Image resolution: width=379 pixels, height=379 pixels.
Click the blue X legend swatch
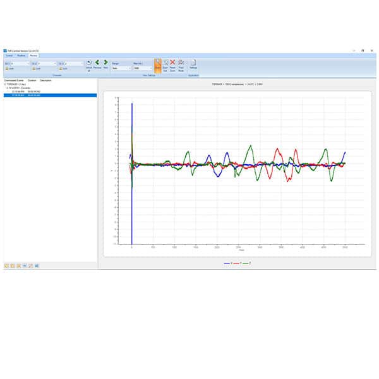coord(228,262)
